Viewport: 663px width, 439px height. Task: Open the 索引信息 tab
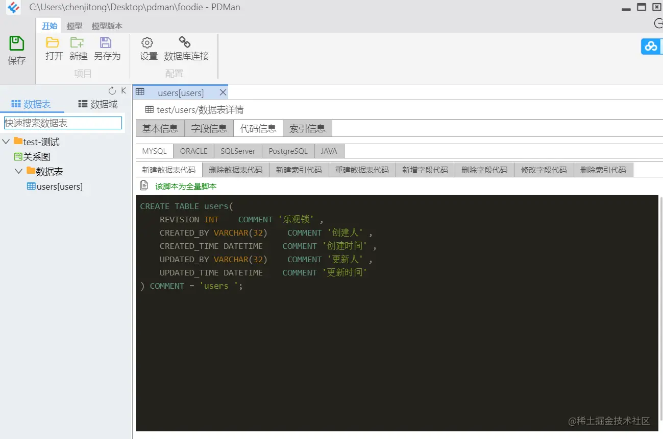point(307,128)
